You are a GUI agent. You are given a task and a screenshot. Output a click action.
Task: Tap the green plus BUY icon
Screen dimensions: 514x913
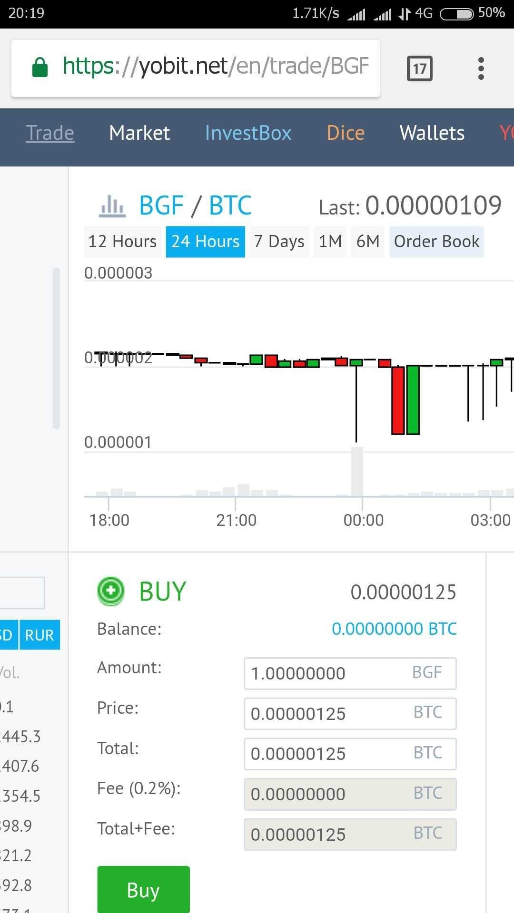[x=111, y=591]
